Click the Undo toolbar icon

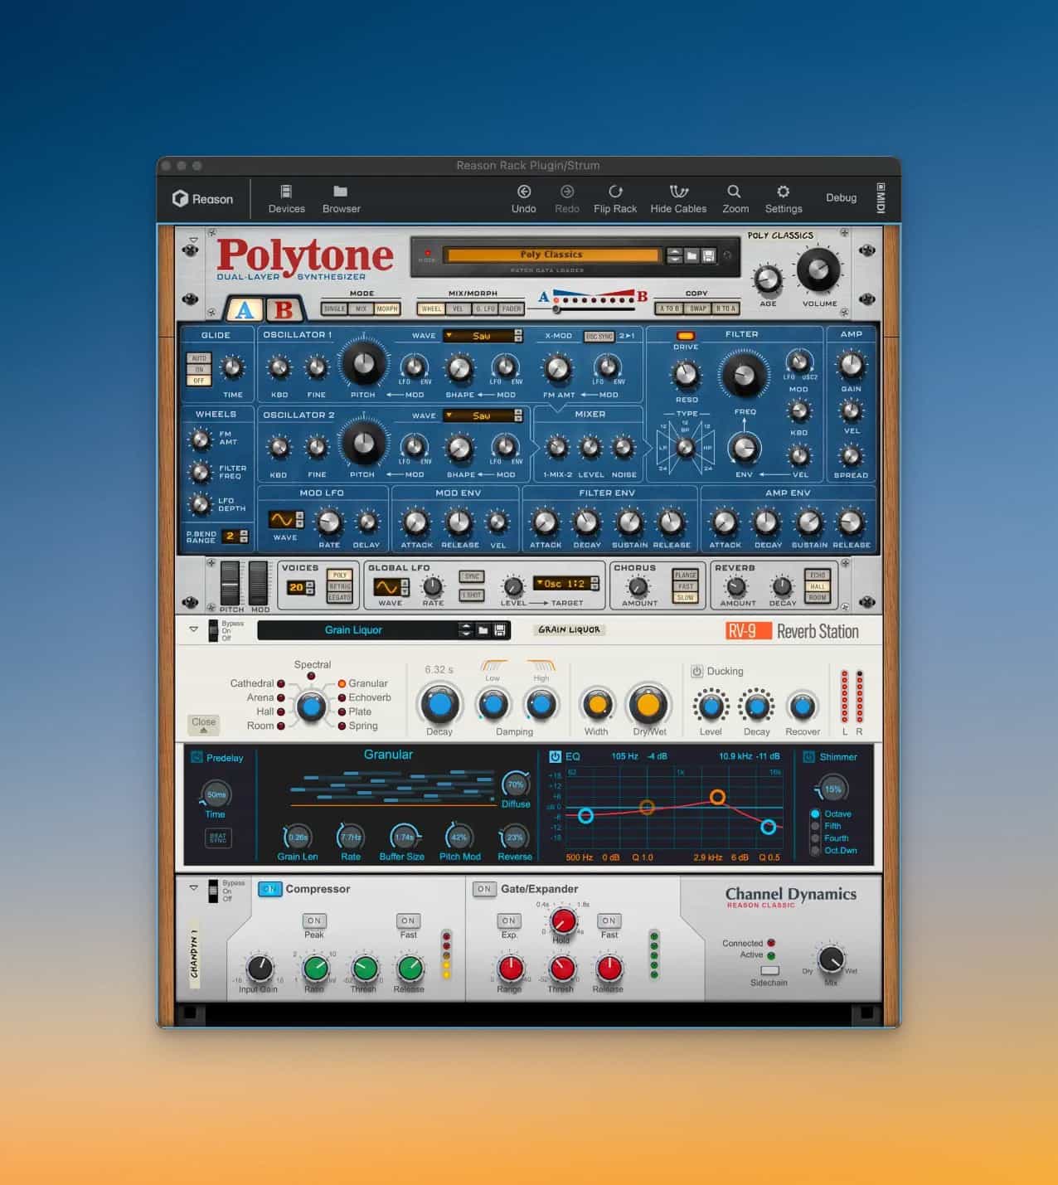[x=523, y=199]
